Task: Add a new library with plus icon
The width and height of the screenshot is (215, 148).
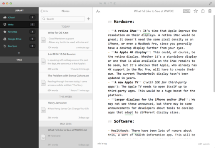Action: (19, 53)
